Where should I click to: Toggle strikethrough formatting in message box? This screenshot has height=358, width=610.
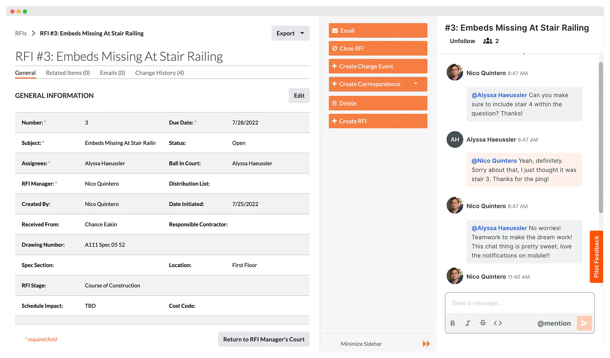pyautogui.click(x=483, y=323)
